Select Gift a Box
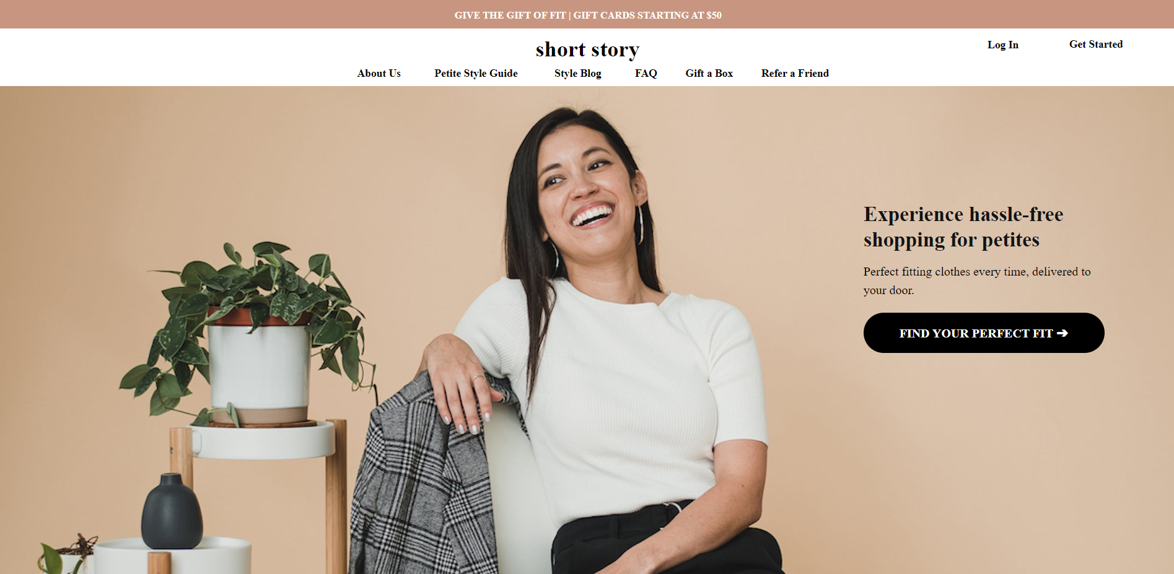 (x=709, y=73)
